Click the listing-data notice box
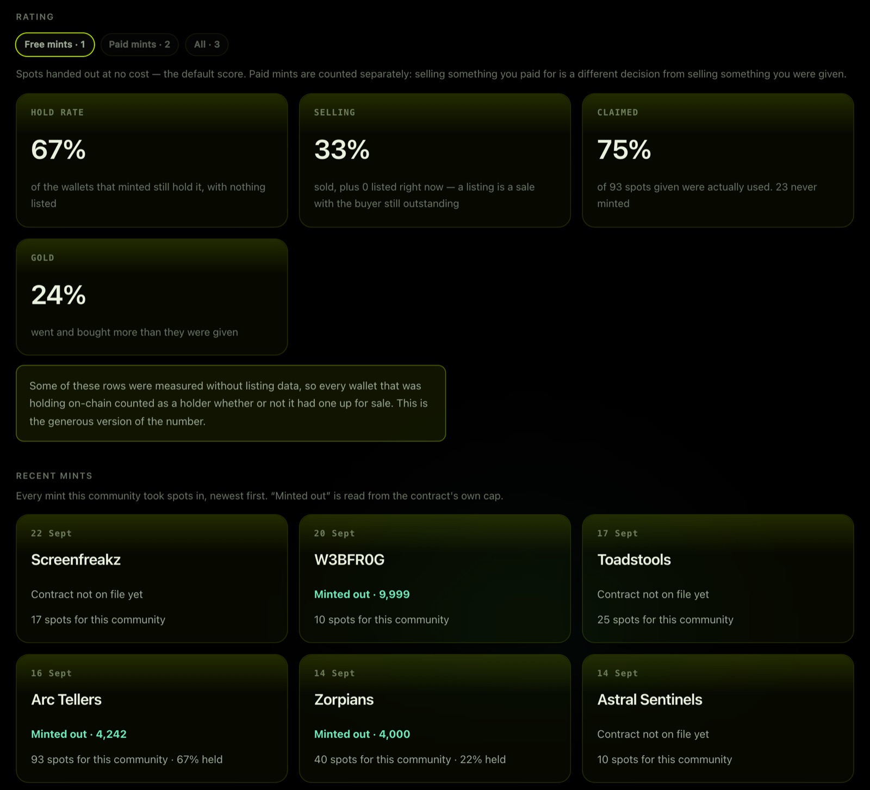Screen dimensions: 870x790 (231, 403)
